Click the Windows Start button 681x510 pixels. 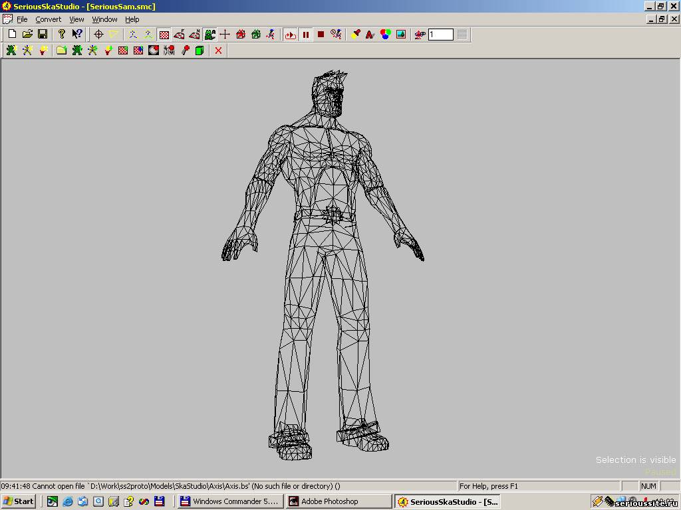(x=18, y=501)
